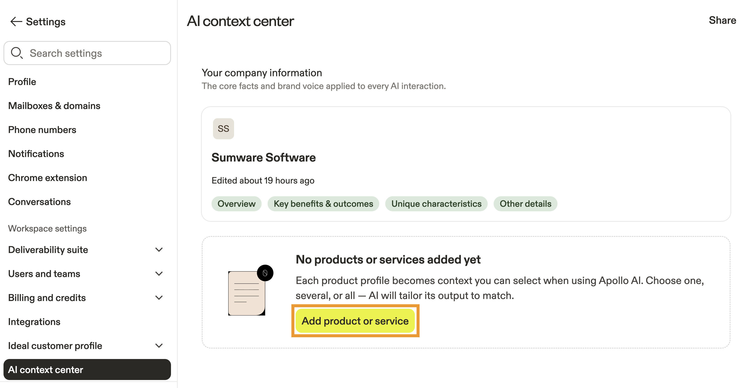Go to Mailboxes & domains settings
Viewport: 753px width, 388px height.
pos(54,106)
